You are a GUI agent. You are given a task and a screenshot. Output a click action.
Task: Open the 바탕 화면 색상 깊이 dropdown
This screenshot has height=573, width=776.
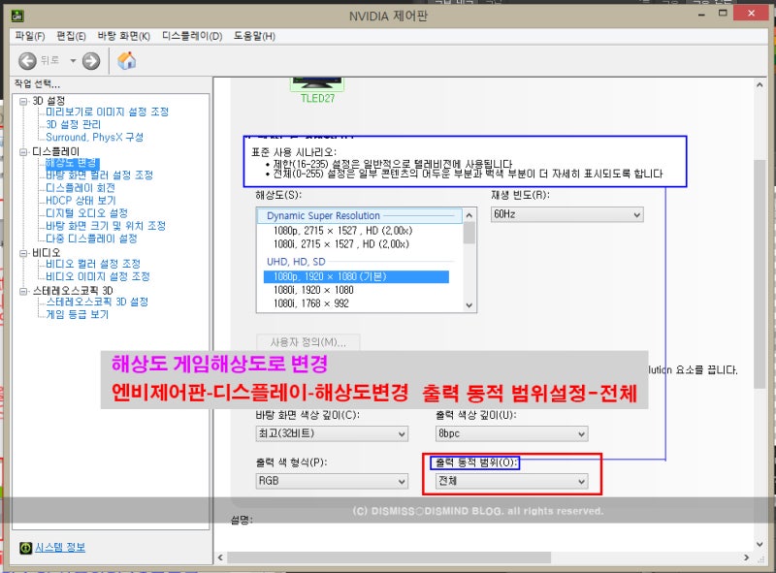(332, 434)
